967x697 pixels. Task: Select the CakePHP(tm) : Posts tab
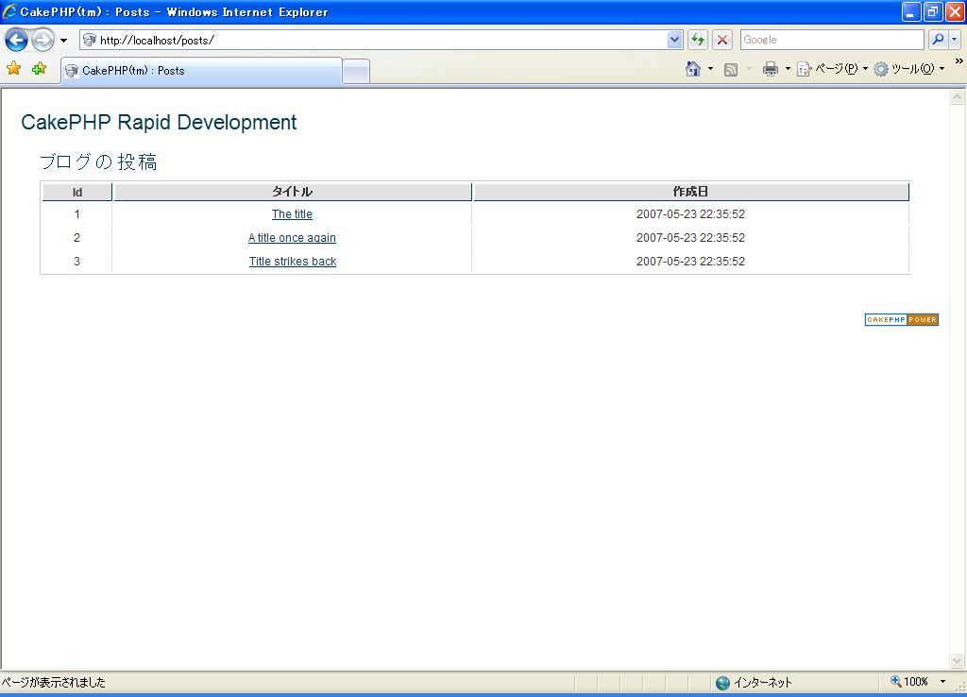(200, 71)
